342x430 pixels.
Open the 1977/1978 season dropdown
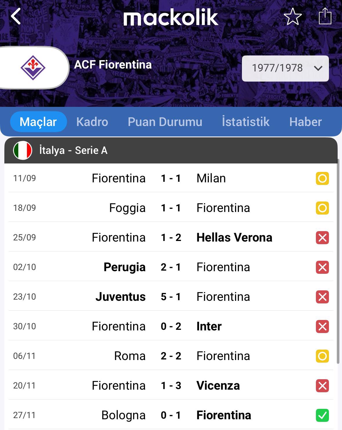[285, 68]
